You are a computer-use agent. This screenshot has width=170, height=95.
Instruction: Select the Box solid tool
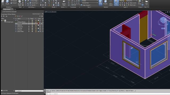[3, 2]
